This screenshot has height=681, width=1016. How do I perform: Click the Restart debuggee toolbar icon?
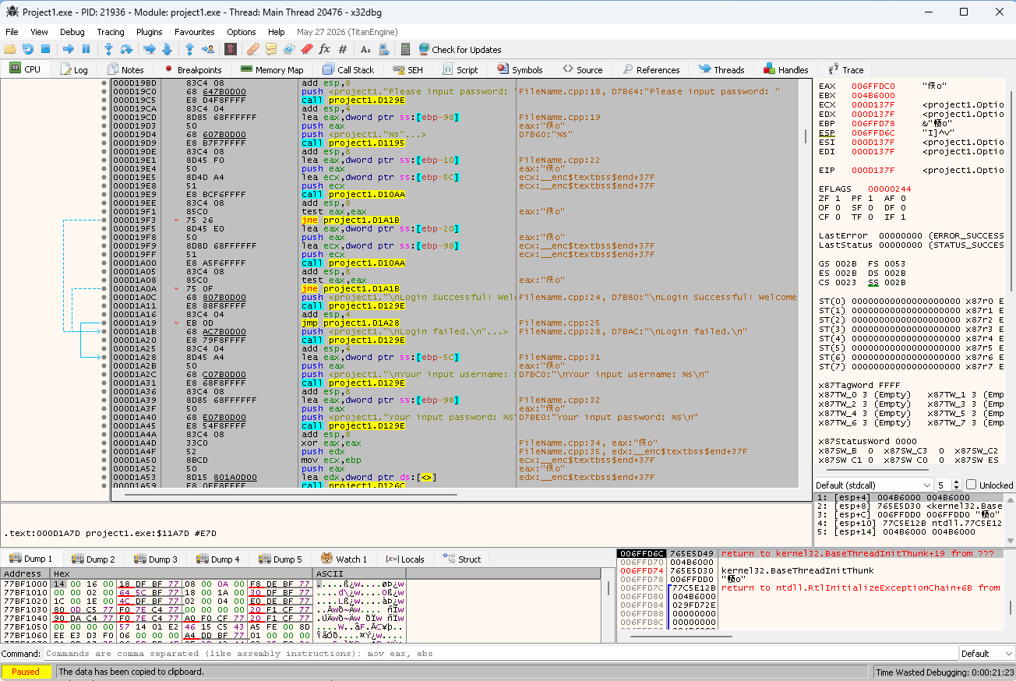pyautogui.click(x=28, y=49)
